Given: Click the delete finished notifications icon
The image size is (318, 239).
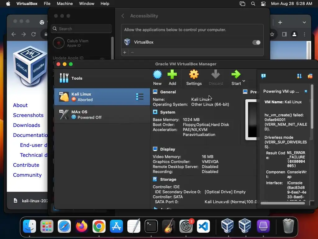Looking at the screenshot, I should coord(310,76).
